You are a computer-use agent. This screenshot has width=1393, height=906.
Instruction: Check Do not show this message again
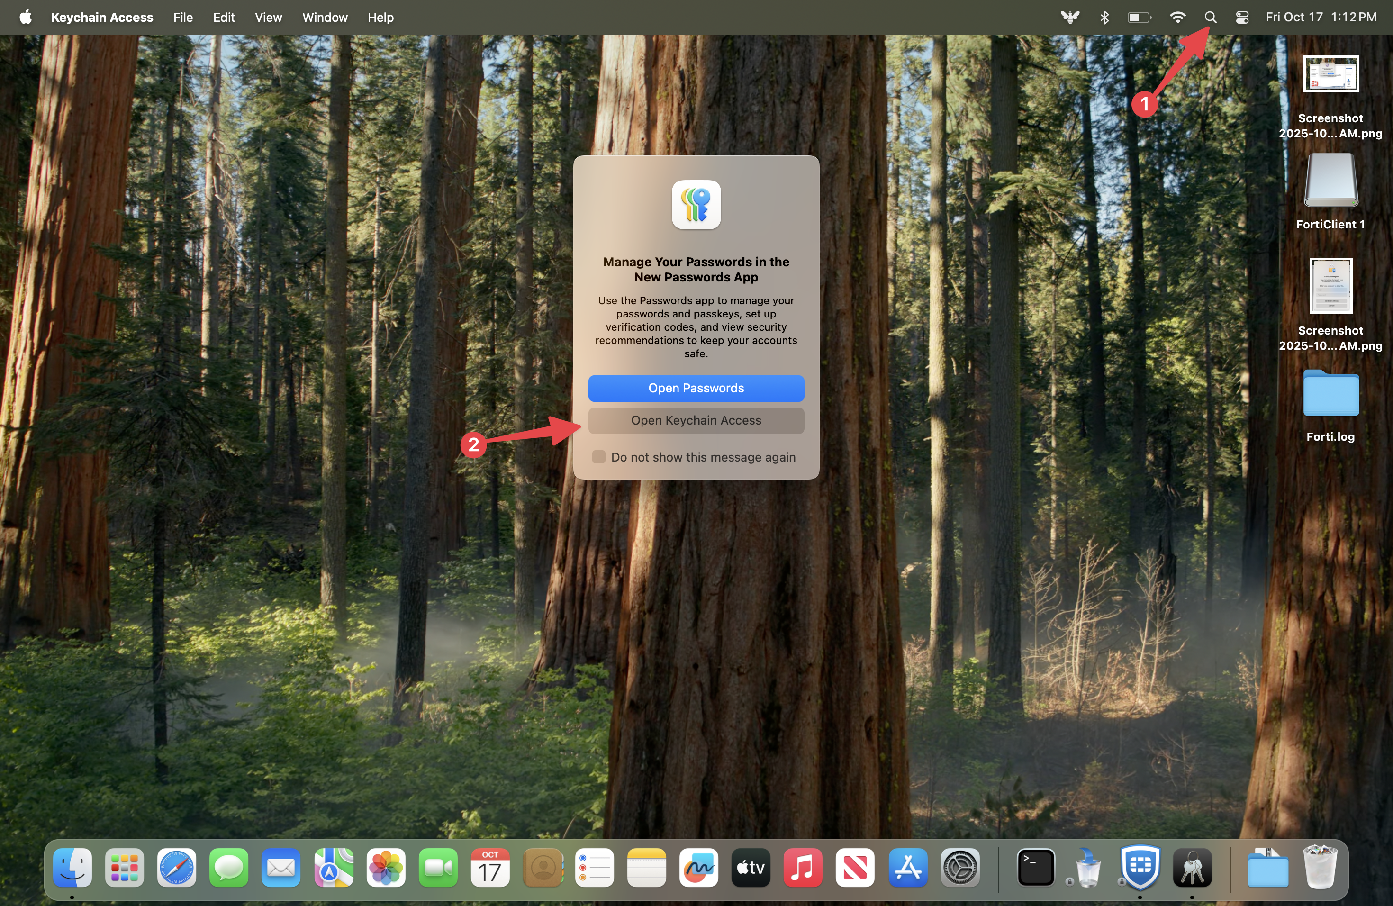tap(598, 457)
